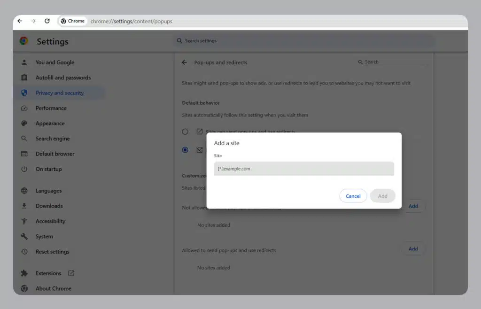This screenshot has height=309, width=481.
Task: Click the Autofill clipboard icon
Action: point(24,77)
